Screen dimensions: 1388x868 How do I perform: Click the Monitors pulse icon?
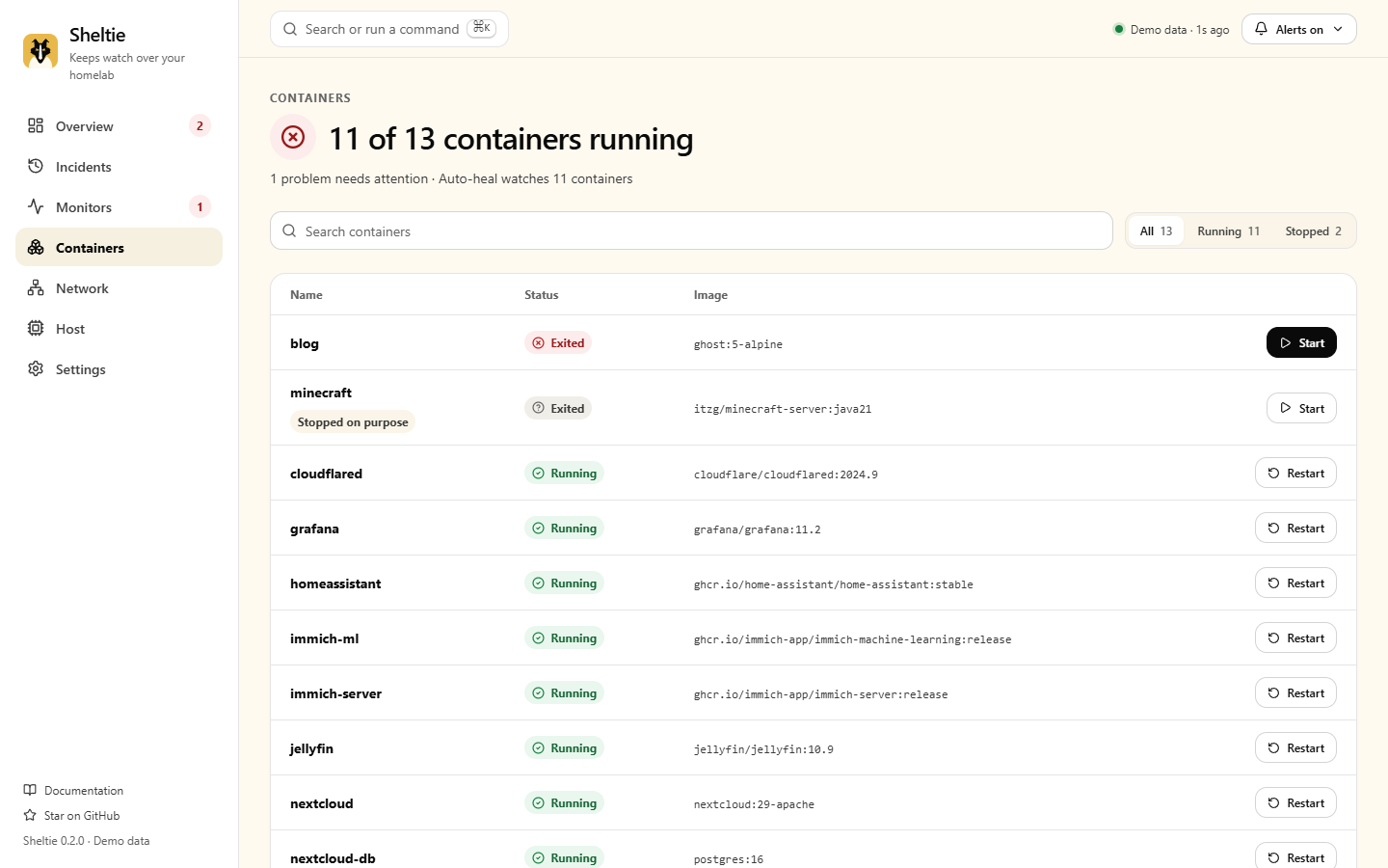(x=36, y=206)
